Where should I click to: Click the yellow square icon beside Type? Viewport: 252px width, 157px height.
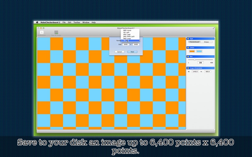coord(188,39)
